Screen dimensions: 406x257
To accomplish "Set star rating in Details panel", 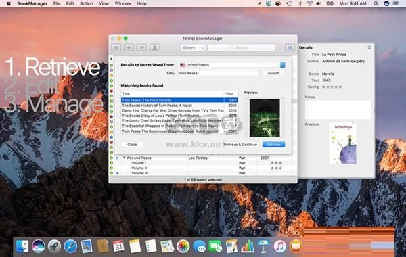I will coord(332,87).
